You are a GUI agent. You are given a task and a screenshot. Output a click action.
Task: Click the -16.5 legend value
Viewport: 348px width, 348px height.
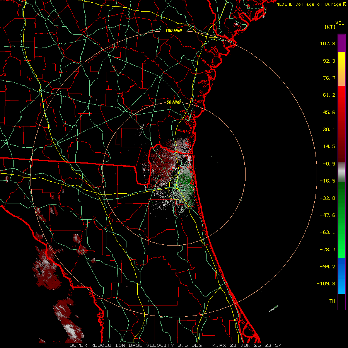328,181
